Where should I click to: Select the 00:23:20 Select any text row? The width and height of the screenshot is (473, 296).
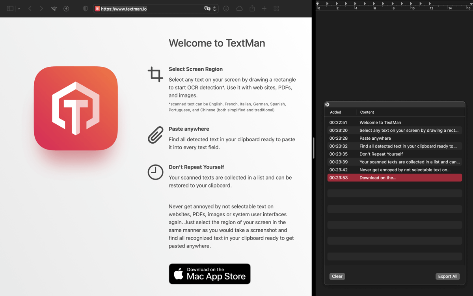[395, 130]
